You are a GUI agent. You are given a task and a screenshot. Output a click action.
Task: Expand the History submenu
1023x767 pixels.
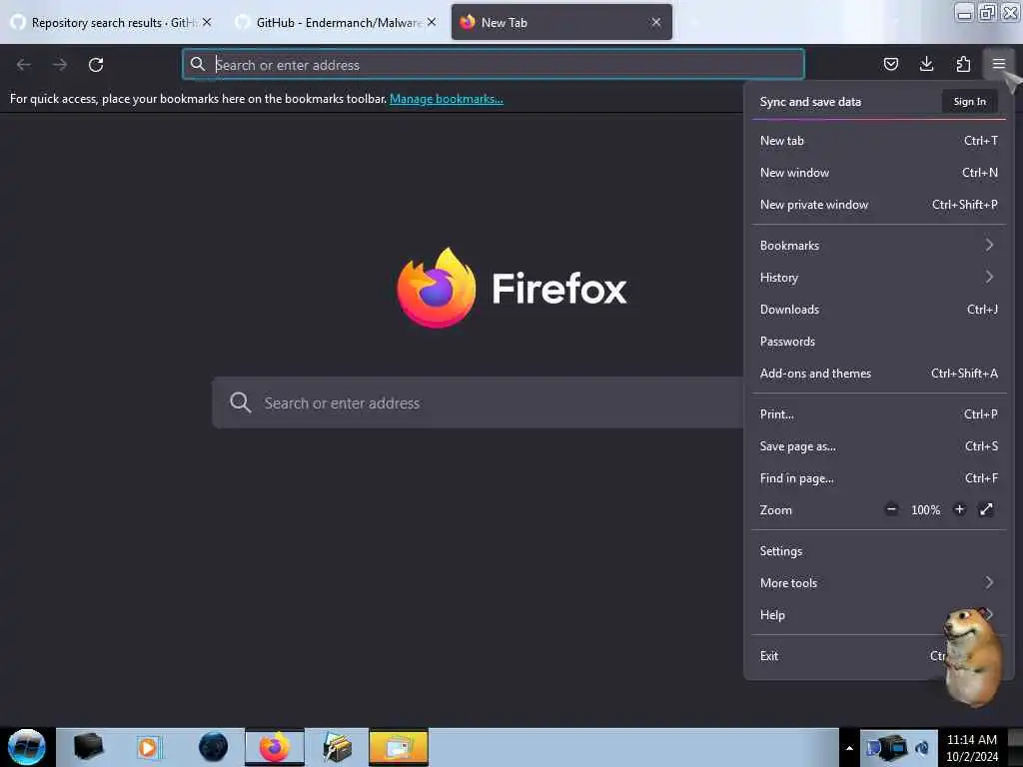(x=878, y=278)
